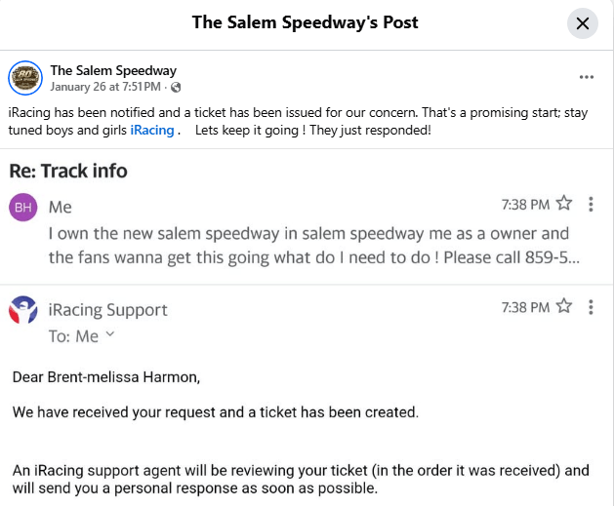Close the Salem Speedway's Post dialog
Viewport: 614px width, 506px height.
point(583,23)
